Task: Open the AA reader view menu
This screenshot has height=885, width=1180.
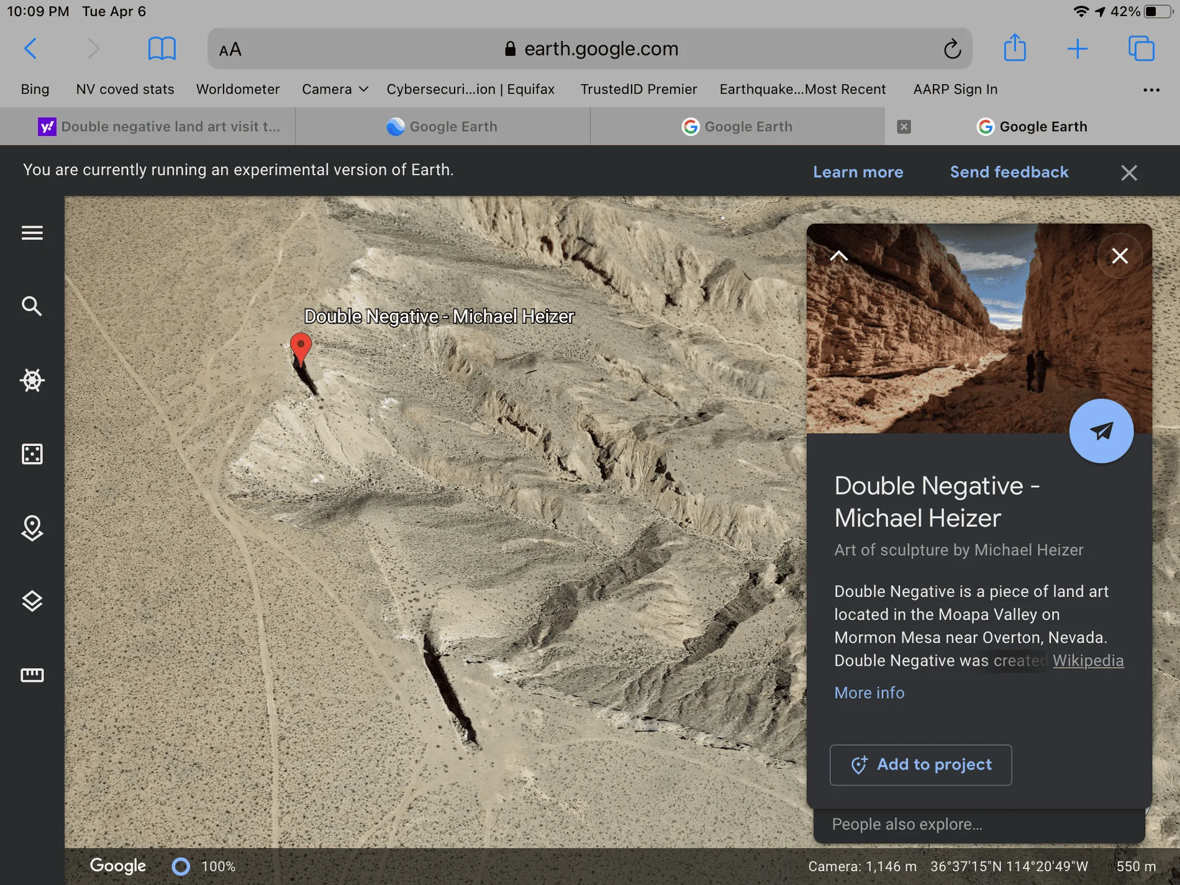Action: (230, 50)
